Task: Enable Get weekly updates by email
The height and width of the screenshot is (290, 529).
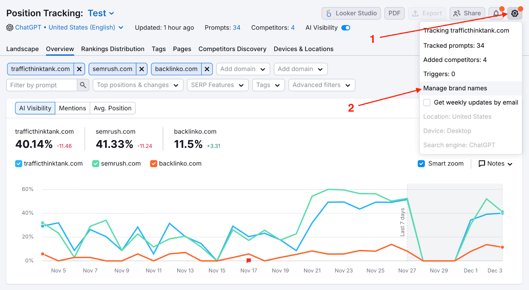Action: [x=427, y=103]
